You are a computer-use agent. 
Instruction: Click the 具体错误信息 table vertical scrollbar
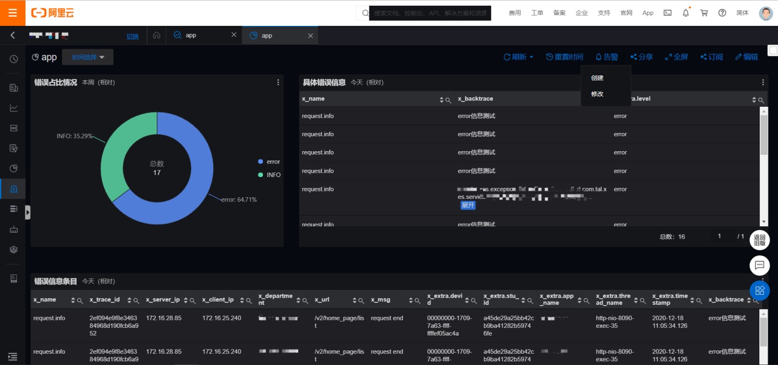[x=763, y=135]
